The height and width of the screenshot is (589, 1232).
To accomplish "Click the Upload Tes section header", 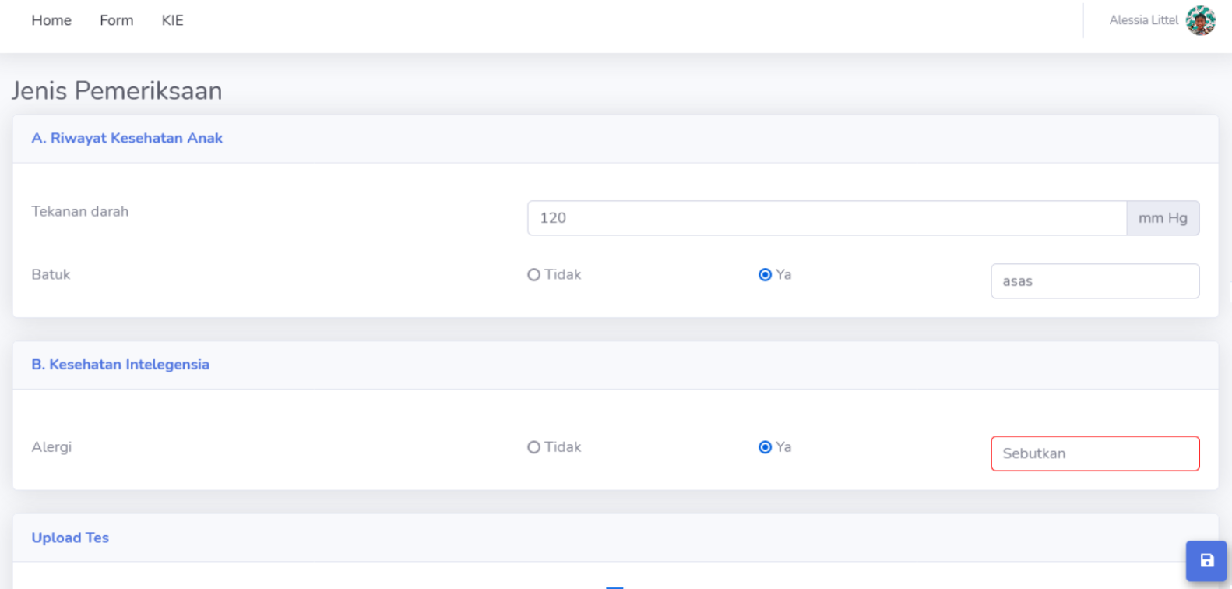I will (x=70, y=538).
